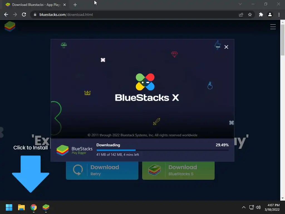Image resolution: width=285 pixels, height=214 pixels.
Task: Open the Windows Start menu
Action: click(9, 207)
